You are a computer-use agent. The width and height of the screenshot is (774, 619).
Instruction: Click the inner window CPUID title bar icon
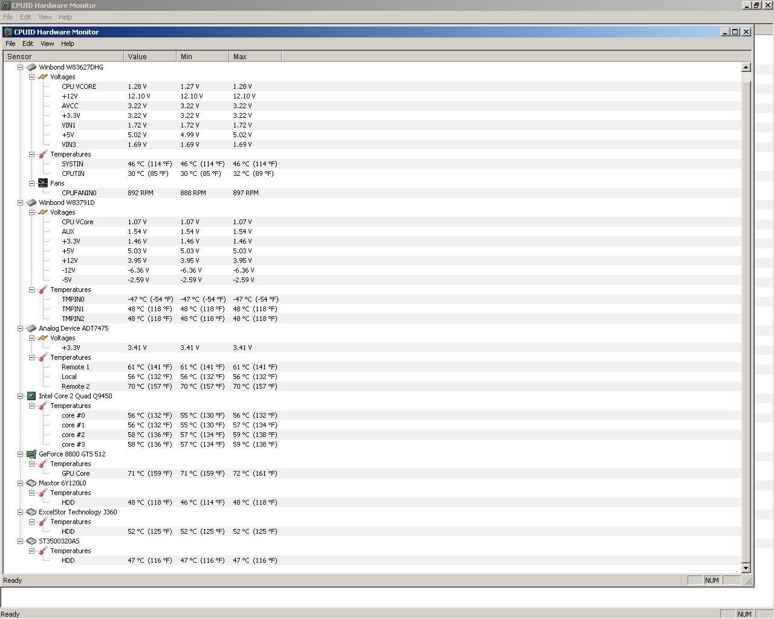pos(8,32)
